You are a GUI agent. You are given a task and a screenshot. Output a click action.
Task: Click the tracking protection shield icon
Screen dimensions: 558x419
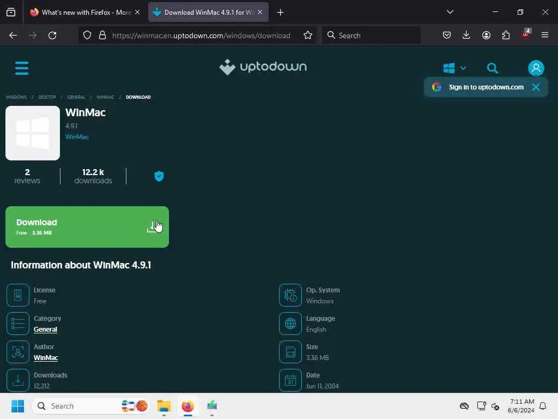pos(87,35)
